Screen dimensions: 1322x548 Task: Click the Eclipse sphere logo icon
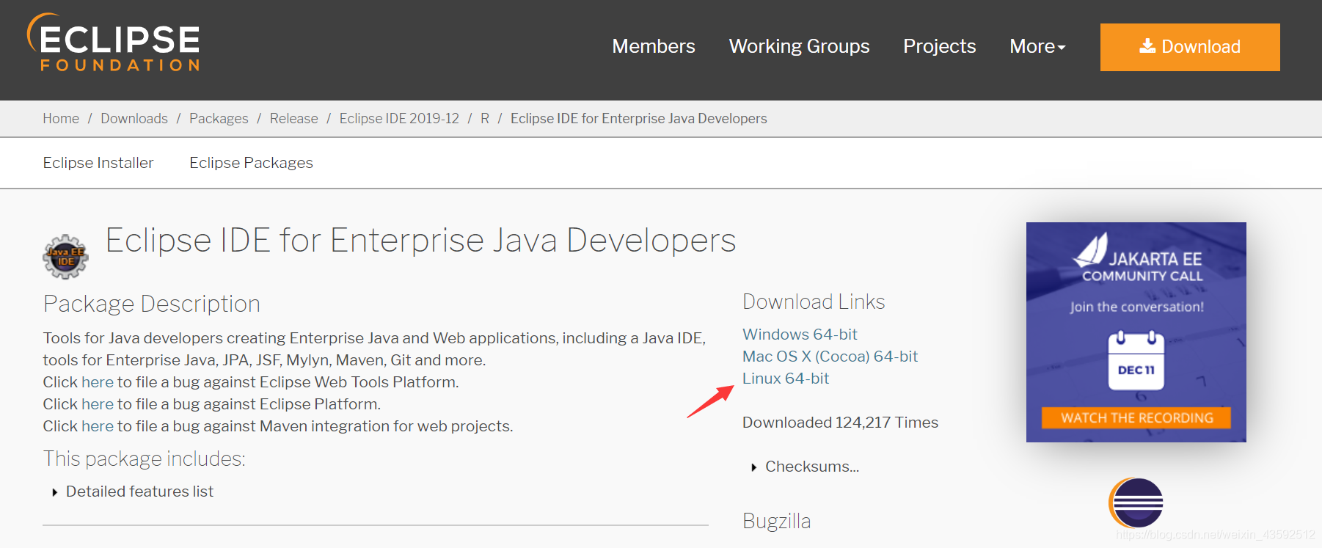pos(1136,503)
